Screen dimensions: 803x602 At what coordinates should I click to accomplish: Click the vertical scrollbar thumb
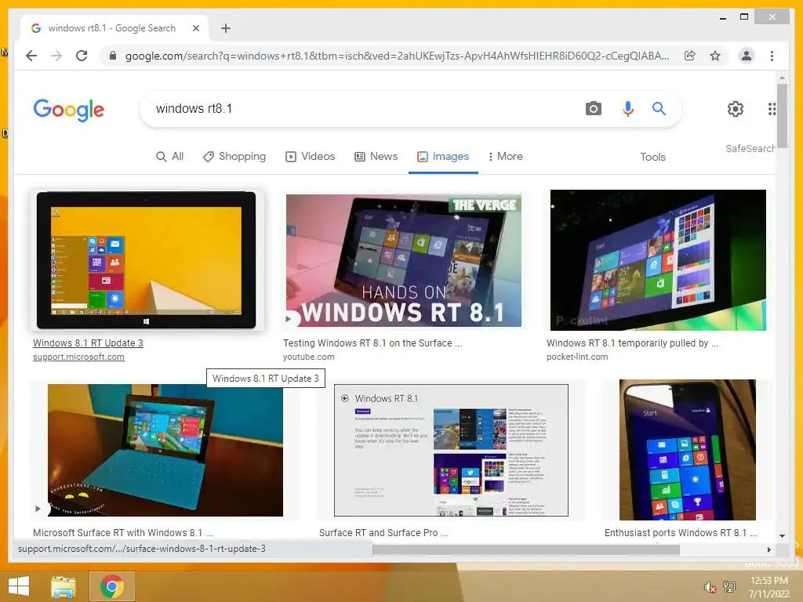pyautogui.click(x=782, y=116)
